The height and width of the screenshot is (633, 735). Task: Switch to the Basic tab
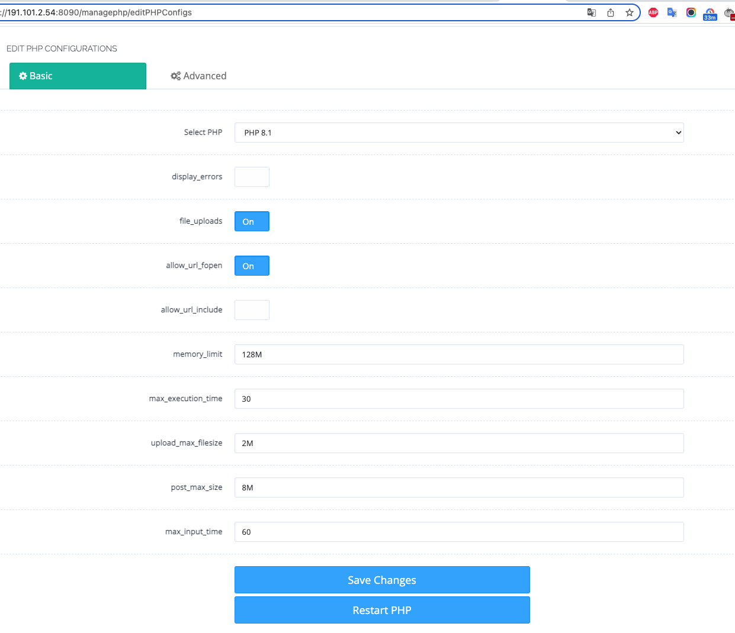tap(78, 76)
